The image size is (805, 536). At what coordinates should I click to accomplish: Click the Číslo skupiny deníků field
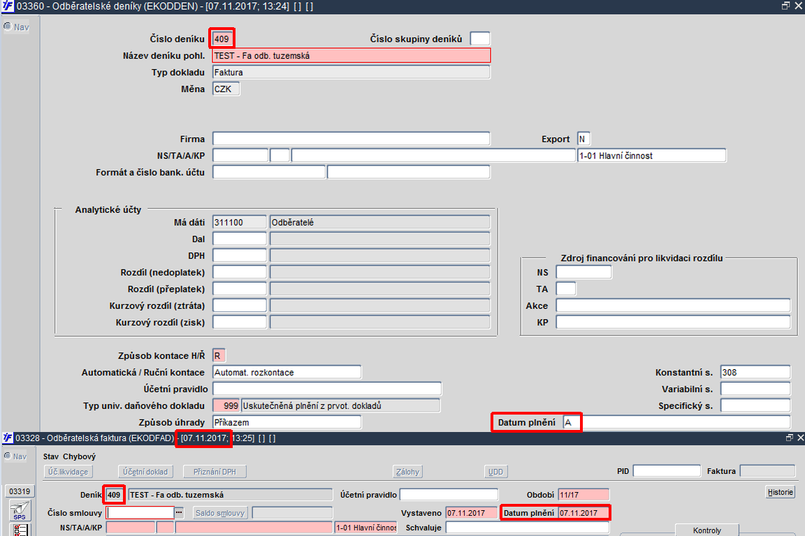click(x=480, y=39)
